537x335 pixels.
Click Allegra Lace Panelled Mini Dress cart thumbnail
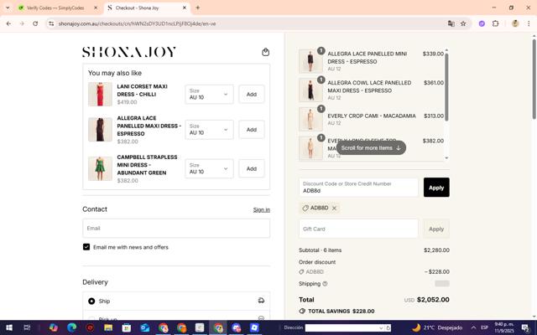pos(310,61)
